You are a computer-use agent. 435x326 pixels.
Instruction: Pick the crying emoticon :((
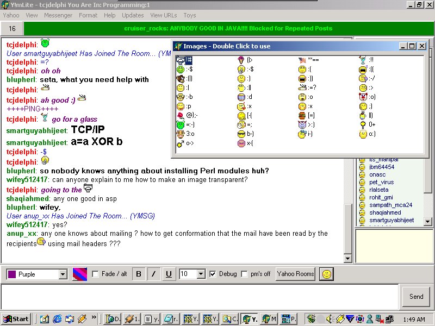pyautogui.click(x=366, y=70)
